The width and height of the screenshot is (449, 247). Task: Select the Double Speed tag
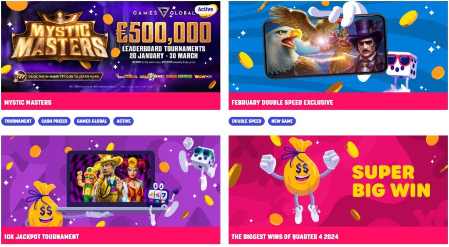[x=246, y=121]
